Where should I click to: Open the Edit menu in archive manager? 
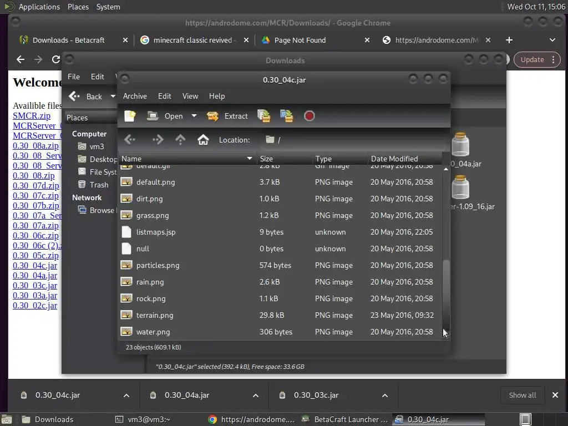pos(164,96)
